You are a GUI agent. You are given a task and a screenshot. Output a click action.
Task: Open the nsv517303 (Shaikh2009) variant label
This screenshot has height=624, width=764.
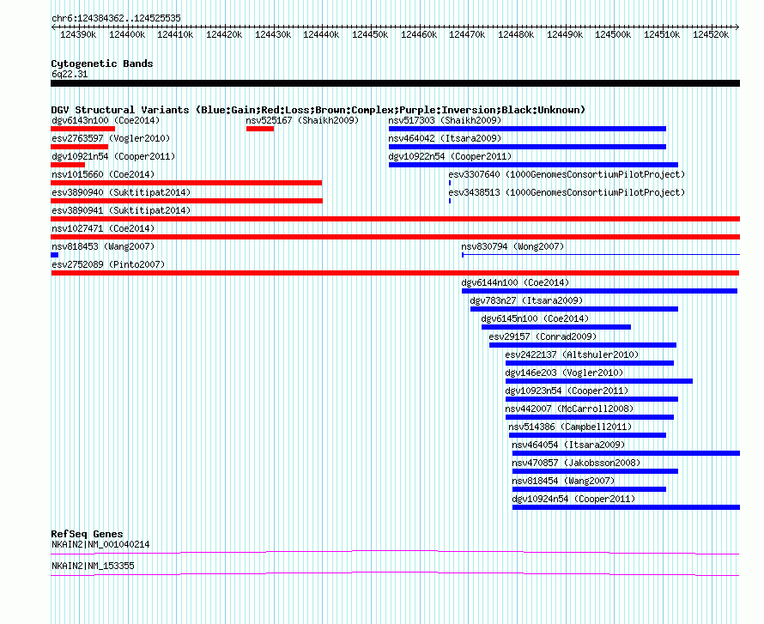(x=445, y=120)
